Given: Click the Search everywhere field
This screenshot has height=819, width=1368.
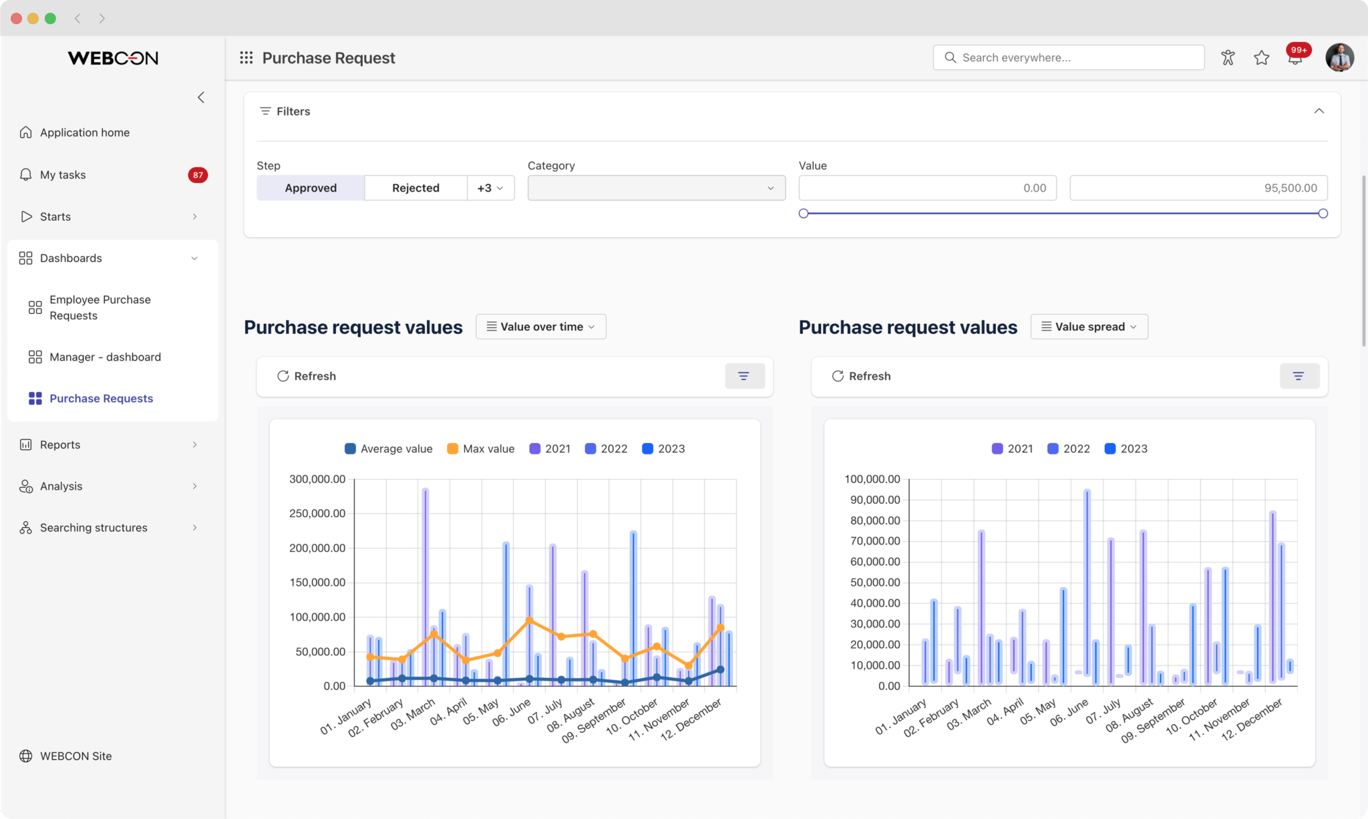Looking at the screenshot, I should tap(1069, 57).
